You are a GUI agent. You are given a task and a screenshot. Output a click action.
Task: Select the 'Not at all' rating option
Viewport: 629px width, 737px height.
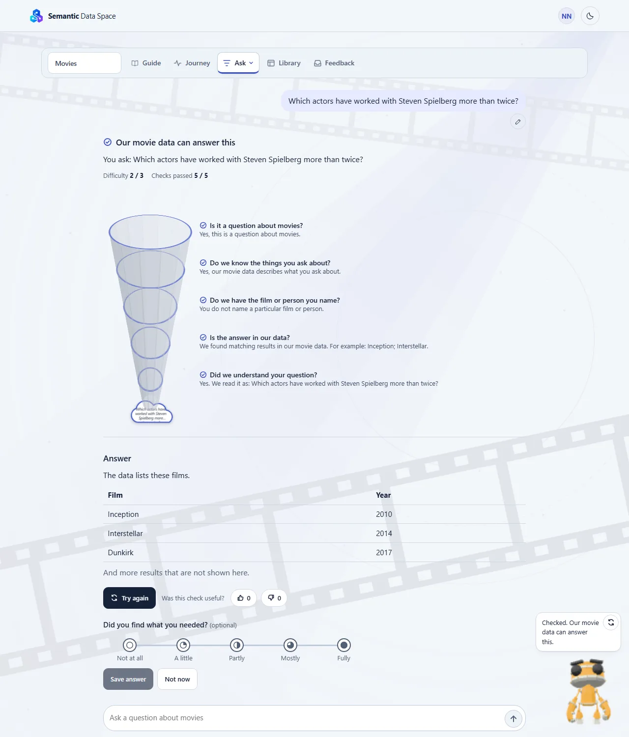[x=130, y=645]
